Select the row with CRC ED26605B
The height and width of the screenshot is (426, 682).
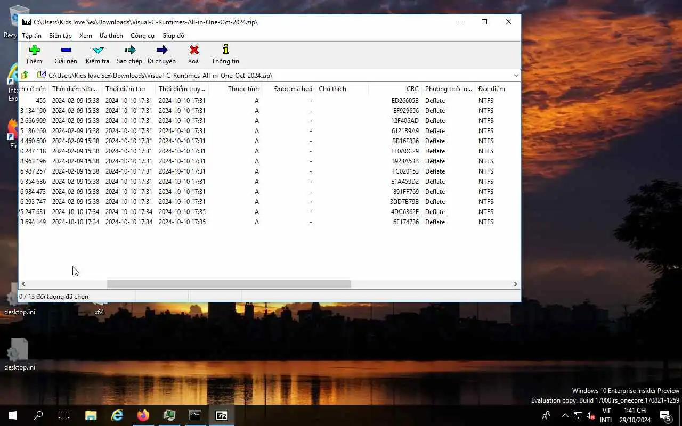pos(269,101)
